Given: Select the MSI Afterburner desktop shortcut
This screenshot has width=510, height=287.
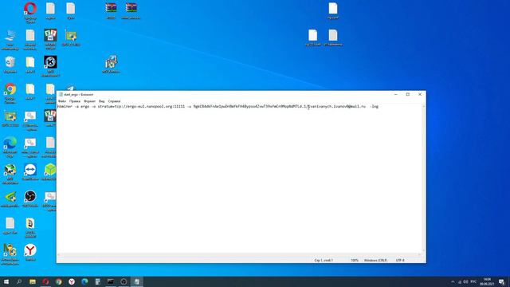Looking at the screenshot, I should pos(10,174).
